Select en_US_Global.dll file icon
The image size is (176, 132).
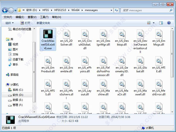pos(140,61)
